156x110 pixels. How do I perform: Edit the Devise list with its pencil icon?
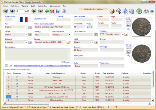[x=30, y=35]
